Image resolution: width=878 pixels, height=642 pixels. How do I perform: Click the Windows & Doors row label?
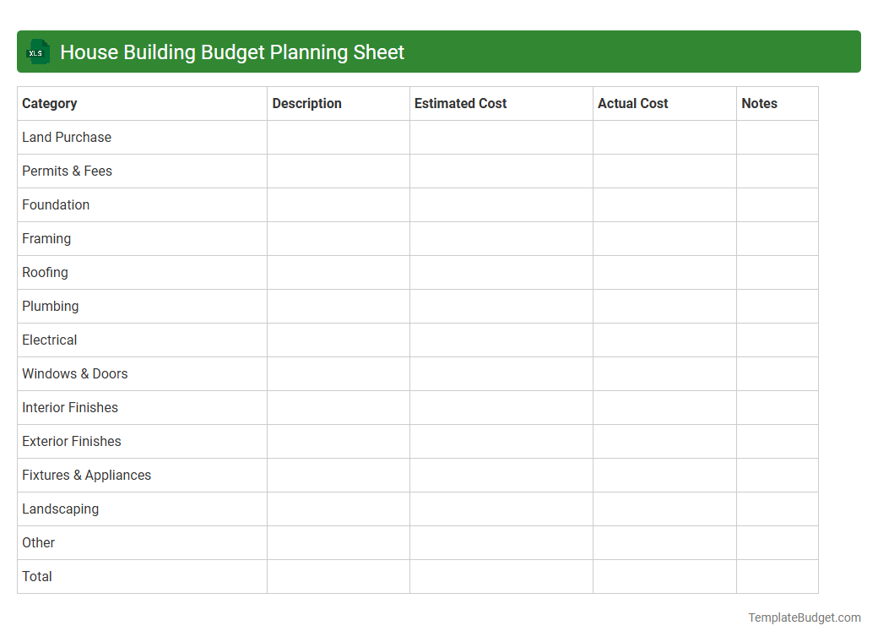click(x=74, y=373)
